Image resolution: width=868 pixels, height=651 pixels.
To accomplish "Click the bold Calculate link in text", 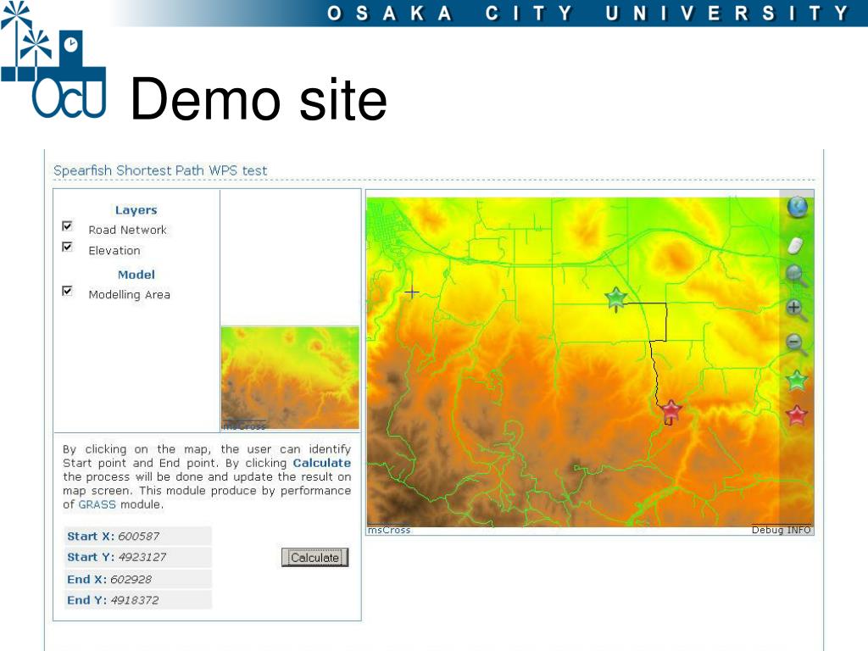I will (321, 463).
